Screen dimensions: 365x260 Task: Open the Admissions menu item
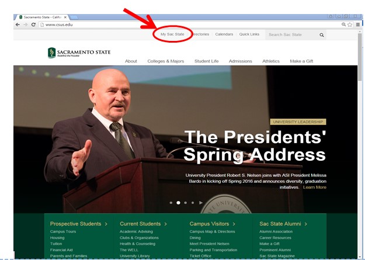tap(240, 61)
